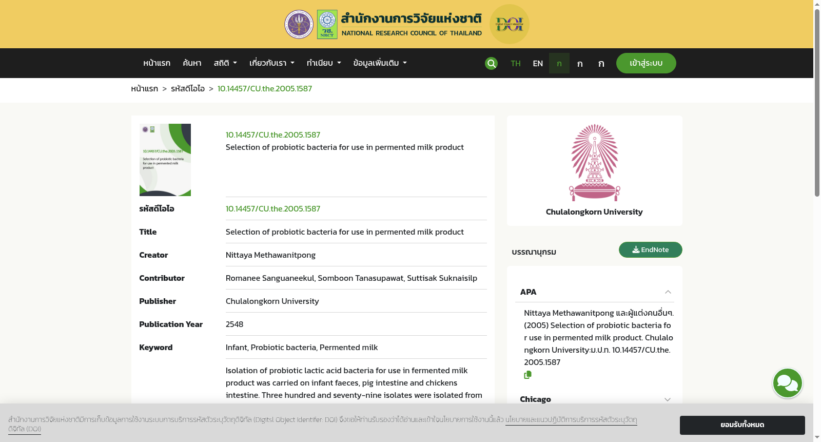Open ค้นหา in the navigation bar
Viewport: 821px width, 442px height.
pyautogui.click(x=192, y=63)
